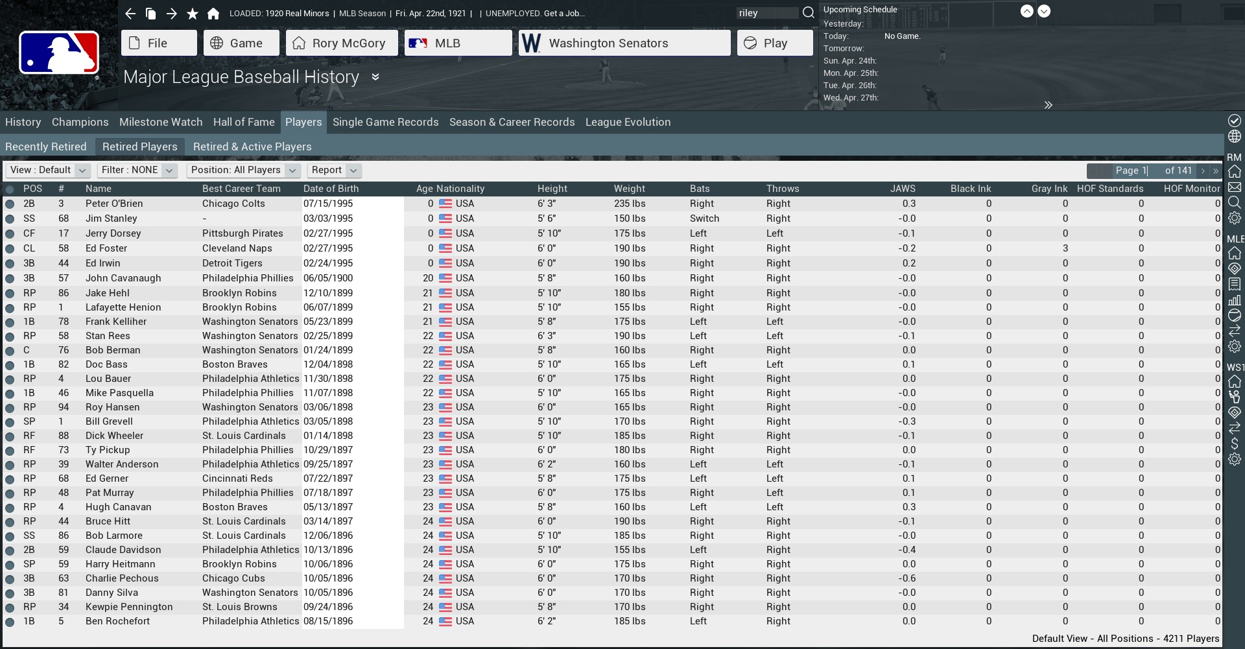Open the MLB bar chart statistics icon
Viewport: 1245px width, 649px height.
pos(1235,300)
